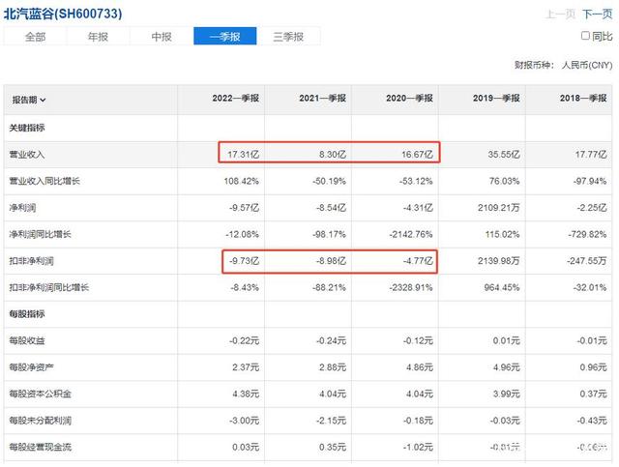Click the -53.12% growth value
The height and width of the screenshot is (467, 619).
click(416, 181)
